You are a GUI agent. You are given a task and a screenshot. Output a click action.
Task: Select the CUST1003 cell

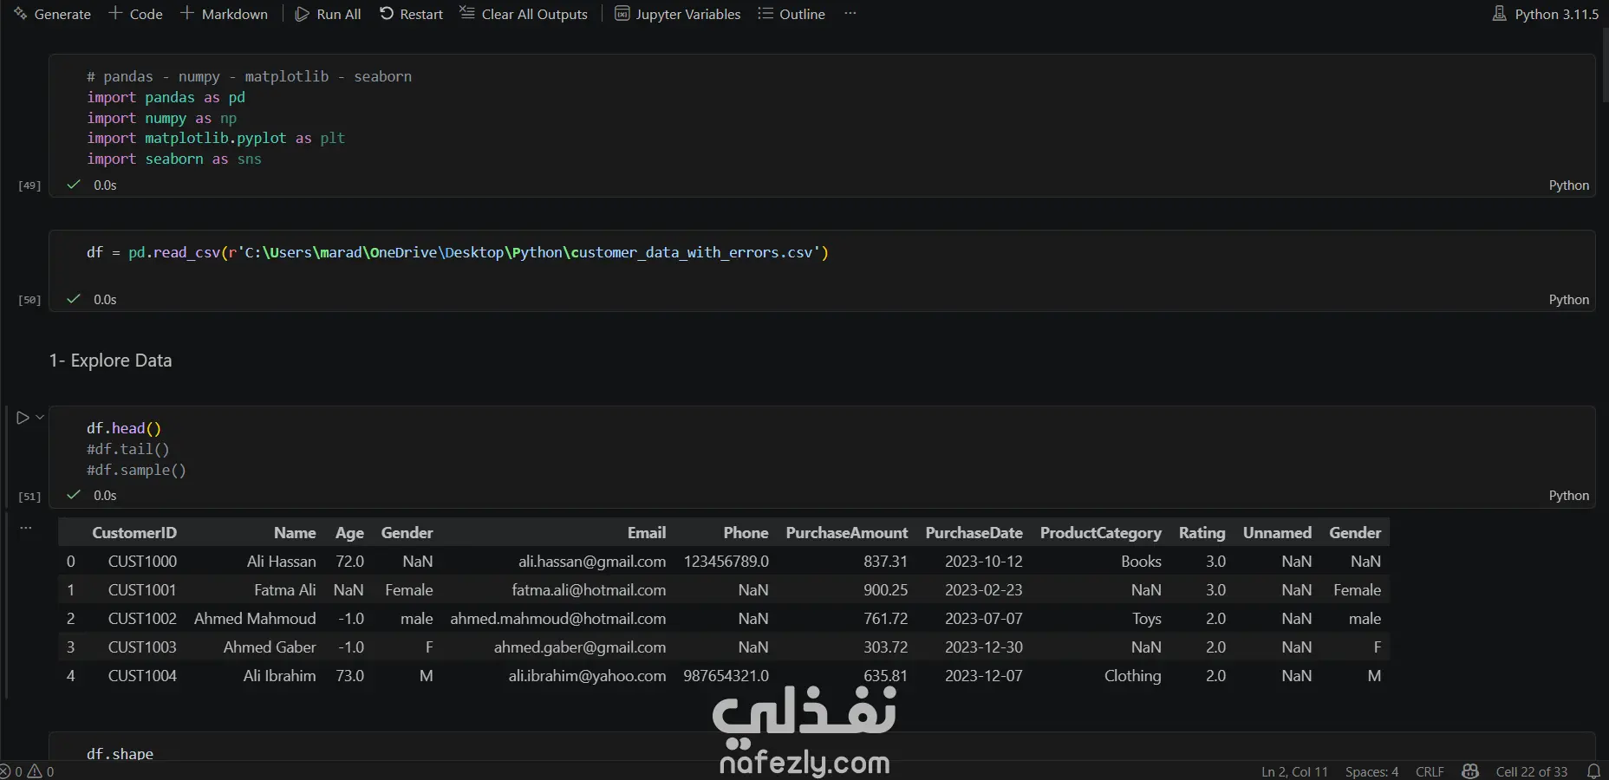click(x=142, y=647)
